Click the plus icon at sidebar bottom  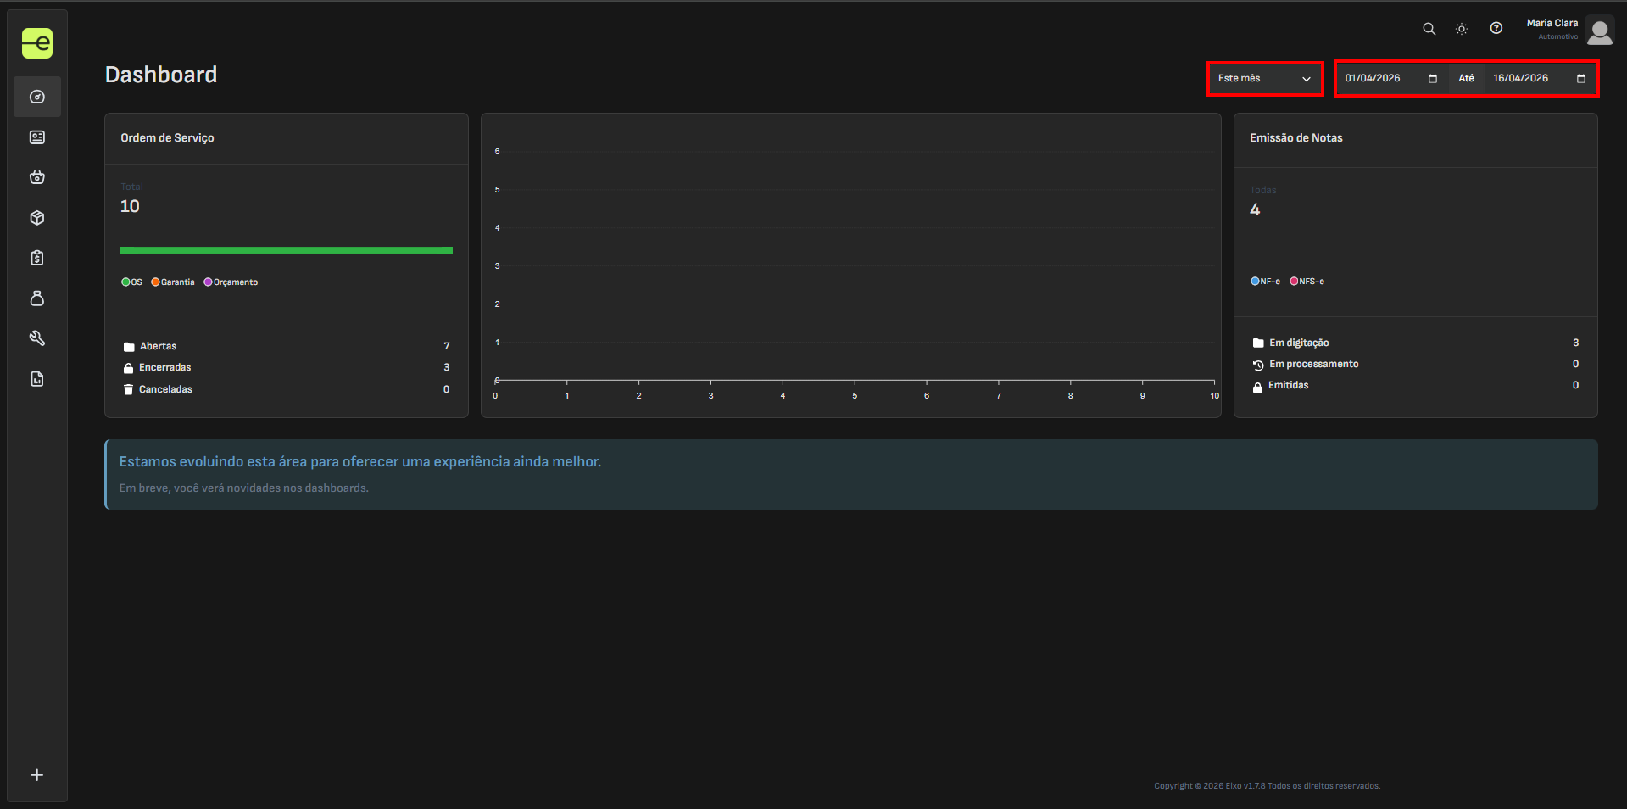tap(37, 775)
